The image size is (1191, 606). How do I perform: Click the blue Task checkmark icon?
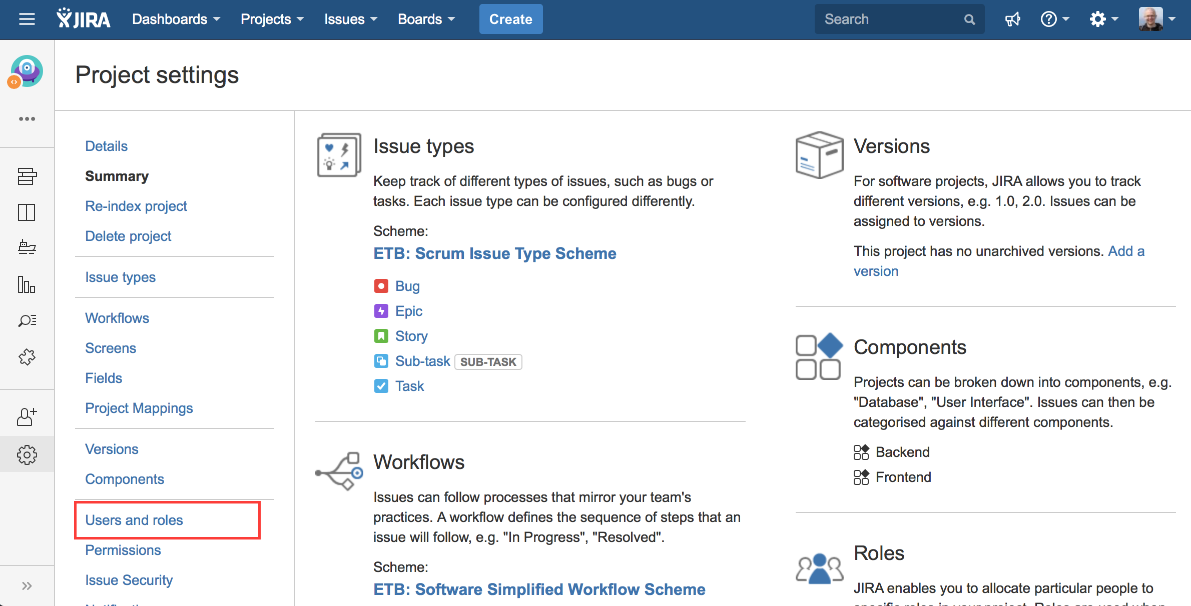click(381, 386)
